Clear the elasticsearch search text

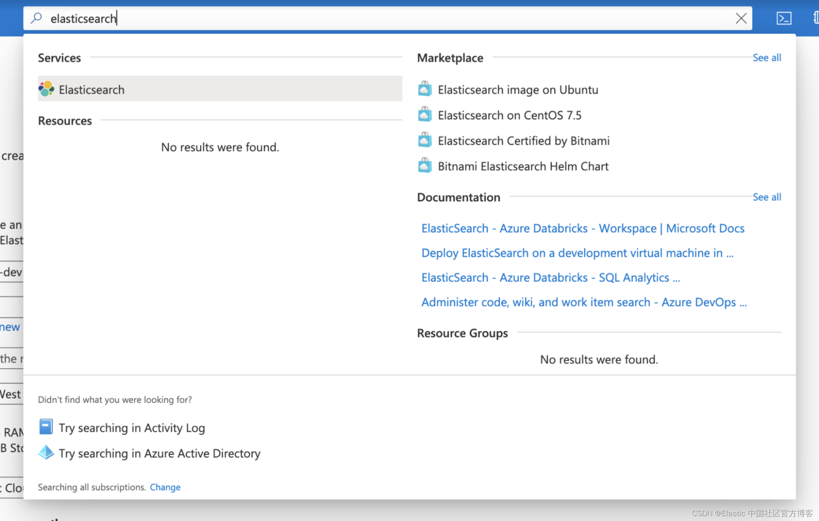click(741, 18)
